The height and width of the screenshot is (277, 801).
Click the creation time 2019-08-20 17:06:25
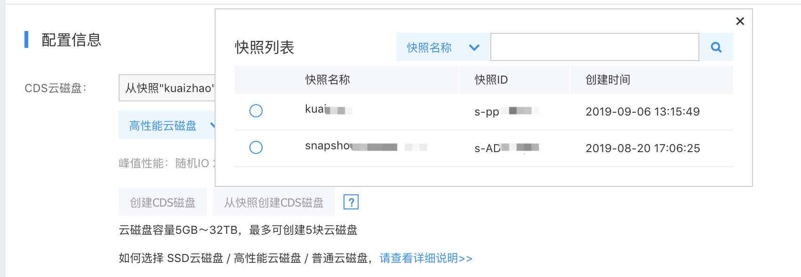642,148
